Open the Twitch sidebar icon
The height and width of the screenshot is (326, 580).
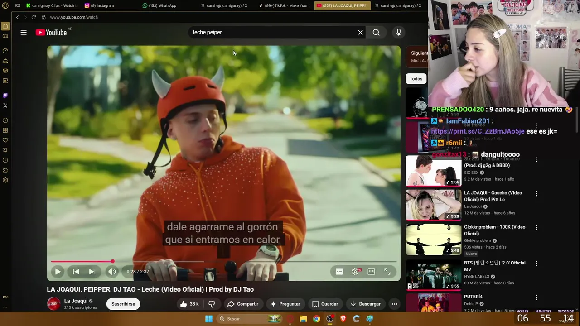click(x=5, y=96)
